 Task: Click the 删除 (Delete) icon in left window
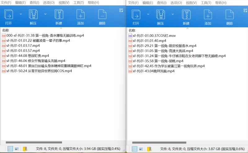[102, 14]
